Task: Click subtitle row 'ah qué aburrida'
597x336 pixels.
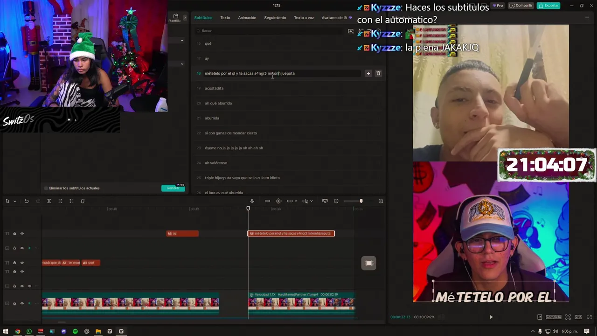Action: [289, 103]
